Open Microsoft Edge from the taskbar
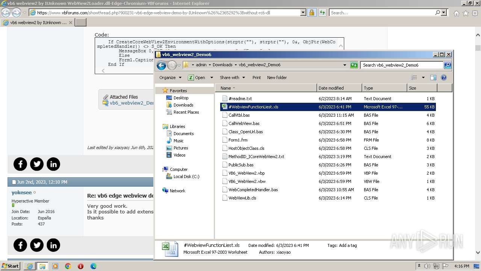This screenshot has width=481, height=271. [94, 266]
